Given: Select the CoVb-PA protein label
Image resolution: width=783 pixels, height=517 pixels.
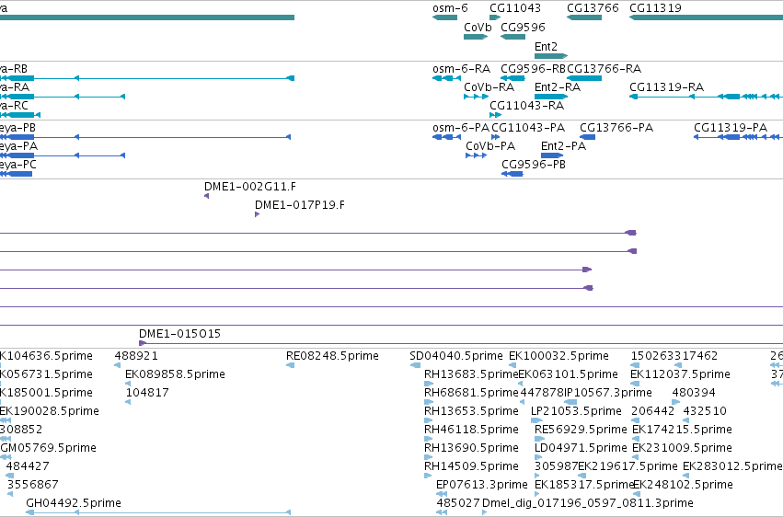Looking at the screenshot, I should point(490,146).
